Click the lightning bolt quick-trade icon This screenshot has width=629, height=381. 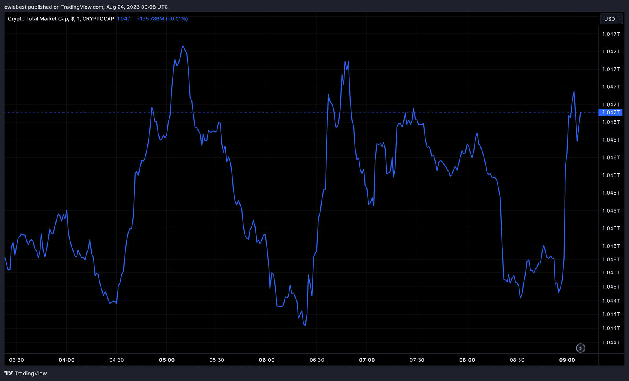(x=580, y=348)
